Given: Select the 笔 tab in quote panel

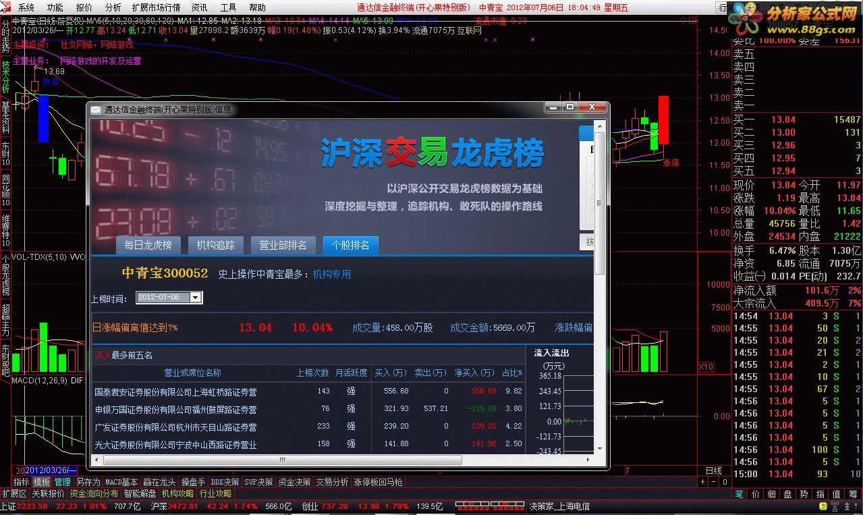Looking at the screenshot, I should (741, 494).
